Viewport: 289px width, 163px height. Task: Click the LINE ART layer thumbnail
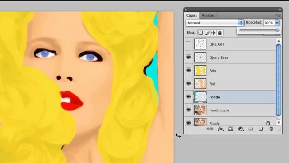200,44
